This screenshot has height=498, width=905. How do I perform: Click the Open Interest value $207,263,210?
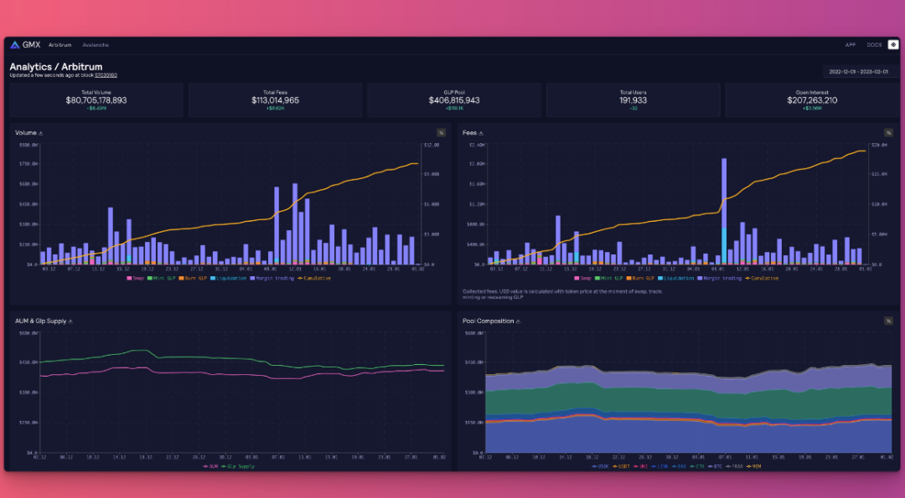[812, 100]
